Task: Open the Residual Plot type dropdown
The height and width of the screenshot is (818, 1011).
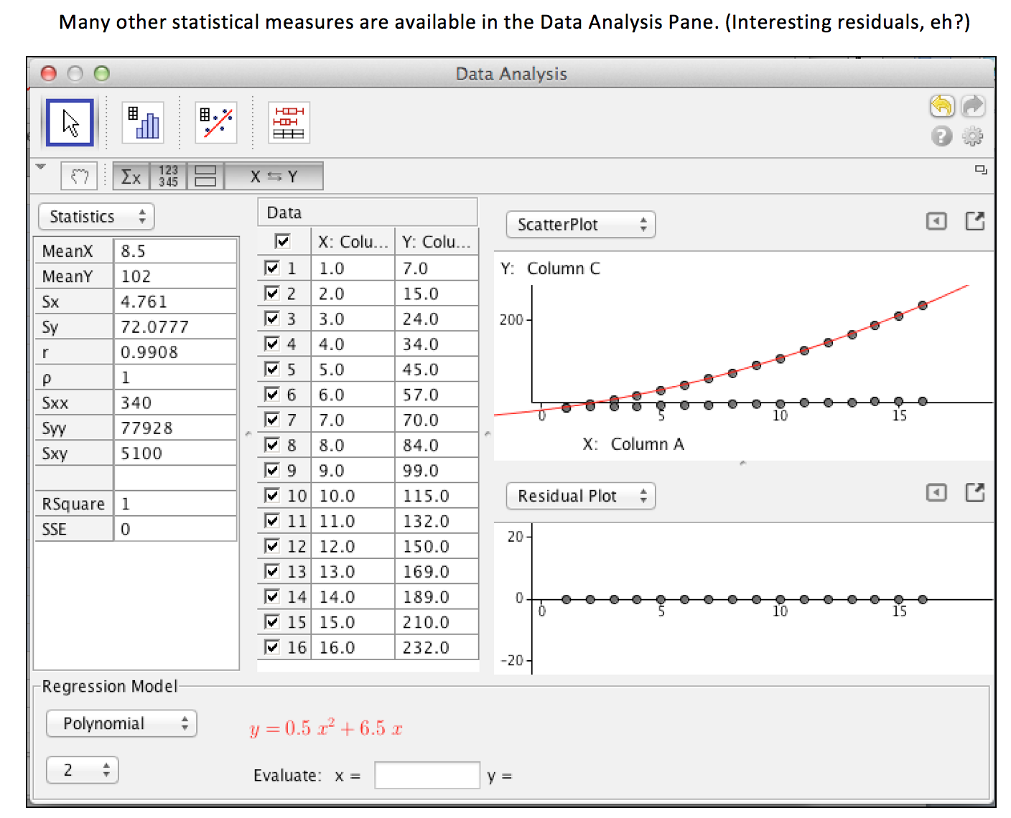Action: tap(580, 496)
